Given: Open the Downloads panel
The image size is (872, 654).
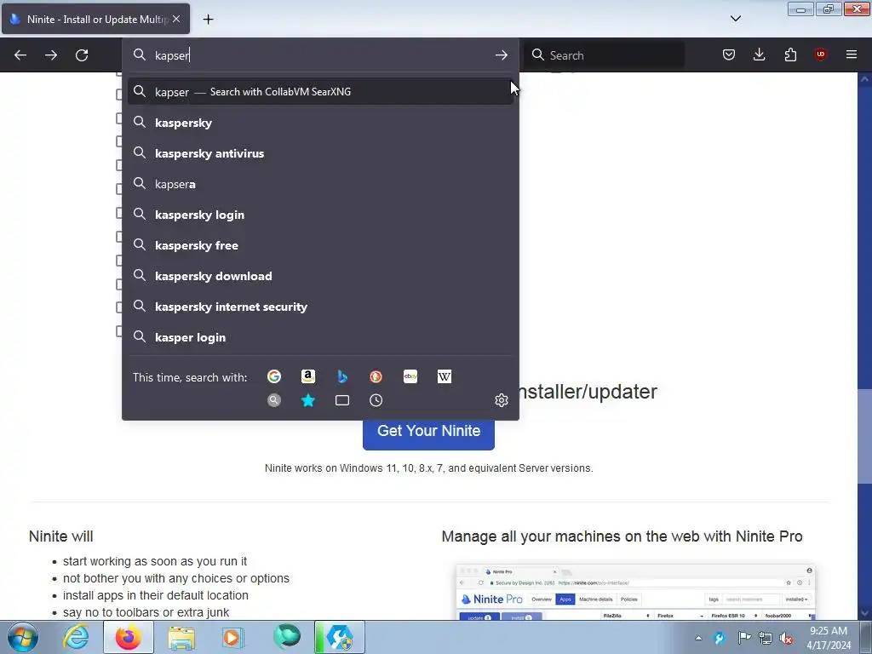Looking at the screenshot, I should pos(759,54).
